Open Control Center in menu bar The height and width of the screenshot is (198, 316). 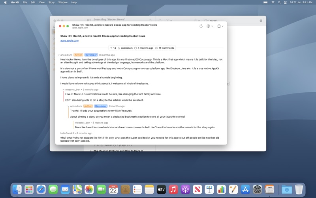pyautogui.click(x=285, y=2)
